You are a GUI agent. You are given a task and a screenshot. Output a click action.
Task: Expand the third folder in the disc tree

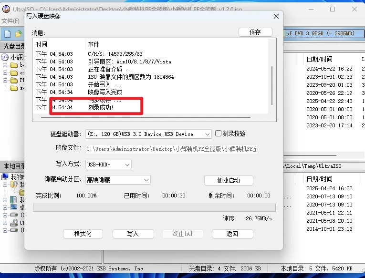[5, 80]
